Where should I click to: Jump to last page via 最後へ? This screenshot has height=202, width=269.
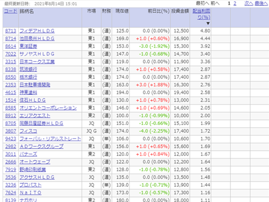[x=261, y=3]
